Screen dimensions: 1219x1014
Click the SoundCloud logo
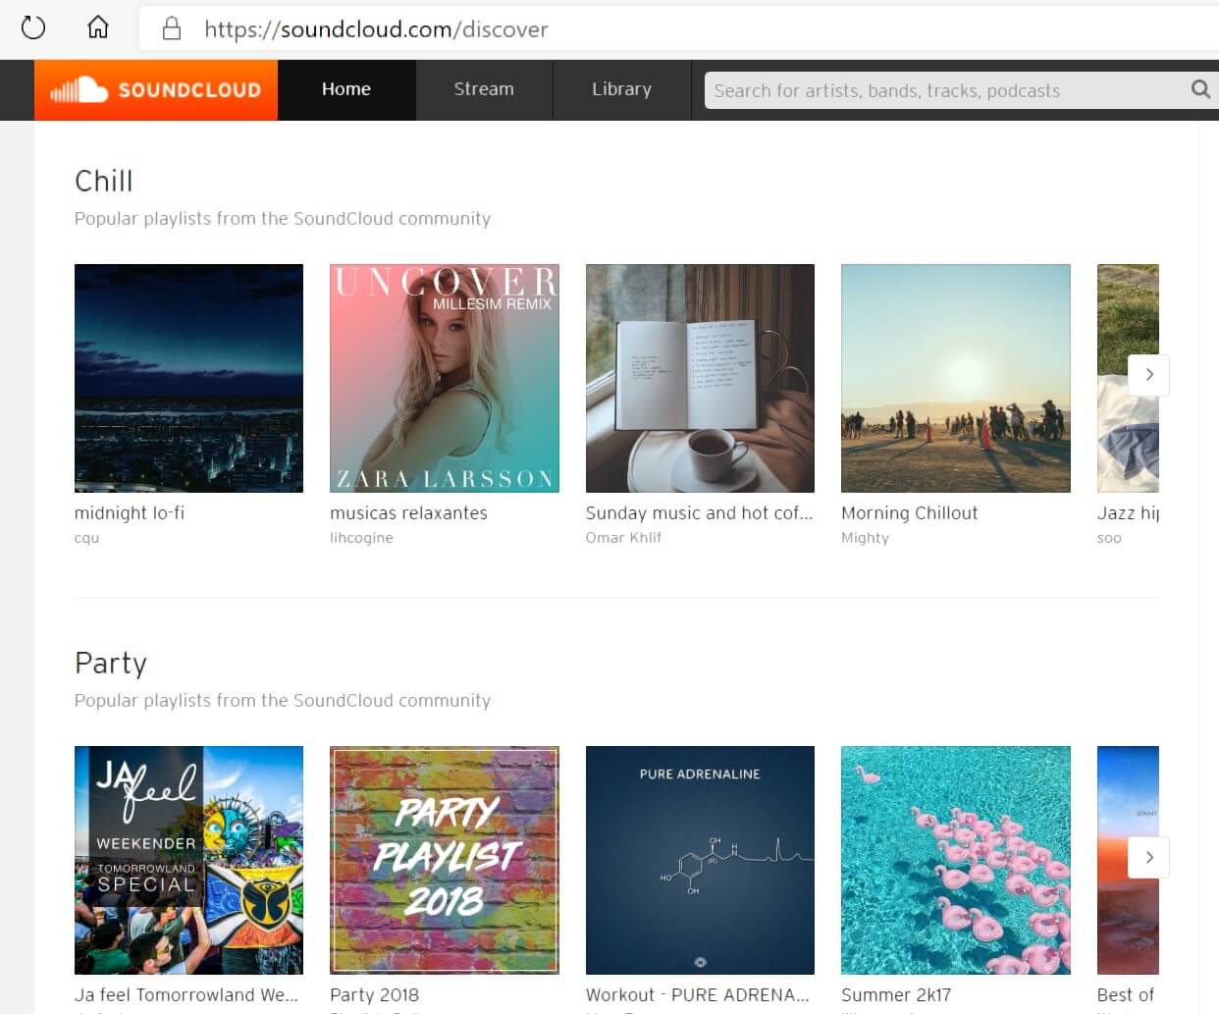[x=156, y=90]
